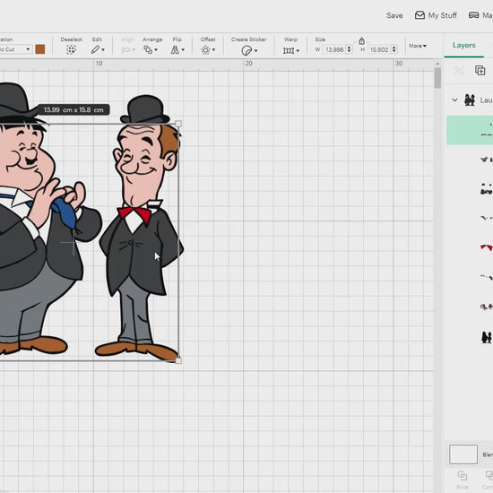The image size is (493, 493).
Task: Open the Warp tool
Action: tap(289, 50)
